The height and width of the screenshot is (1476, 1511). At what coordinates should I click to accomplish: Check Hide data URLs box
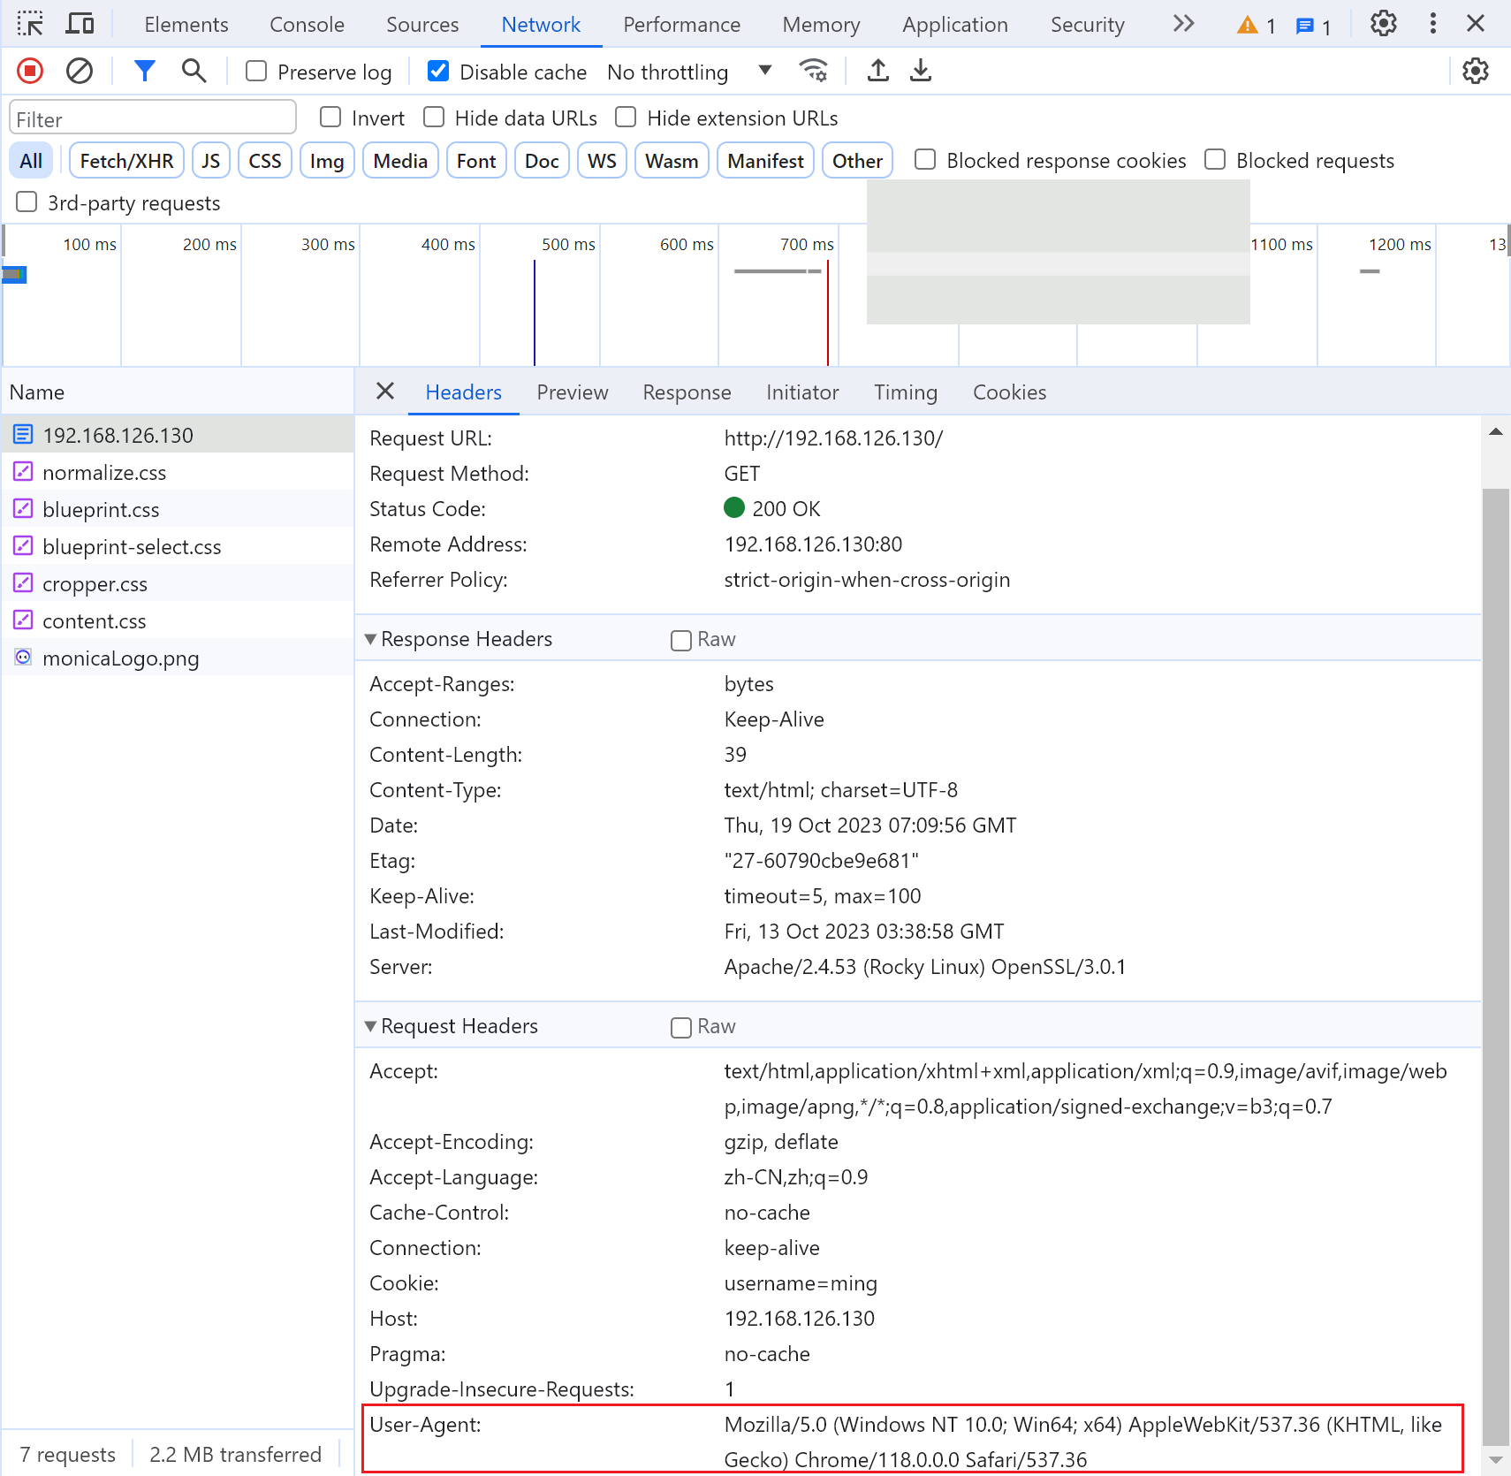click(434, 118)
